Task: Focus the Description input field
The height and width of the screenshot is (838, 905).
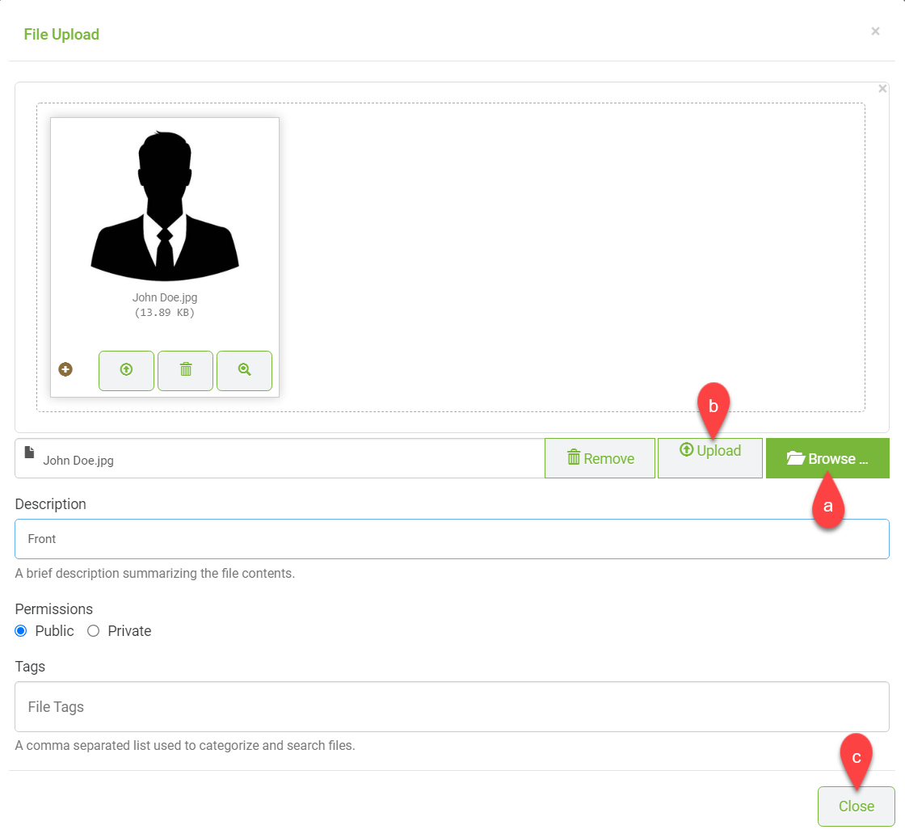Action: [452, 539]
